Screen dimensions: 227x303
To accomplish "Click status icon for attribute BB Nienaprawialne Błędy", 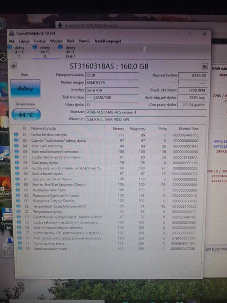I will [x=18, y=190].
